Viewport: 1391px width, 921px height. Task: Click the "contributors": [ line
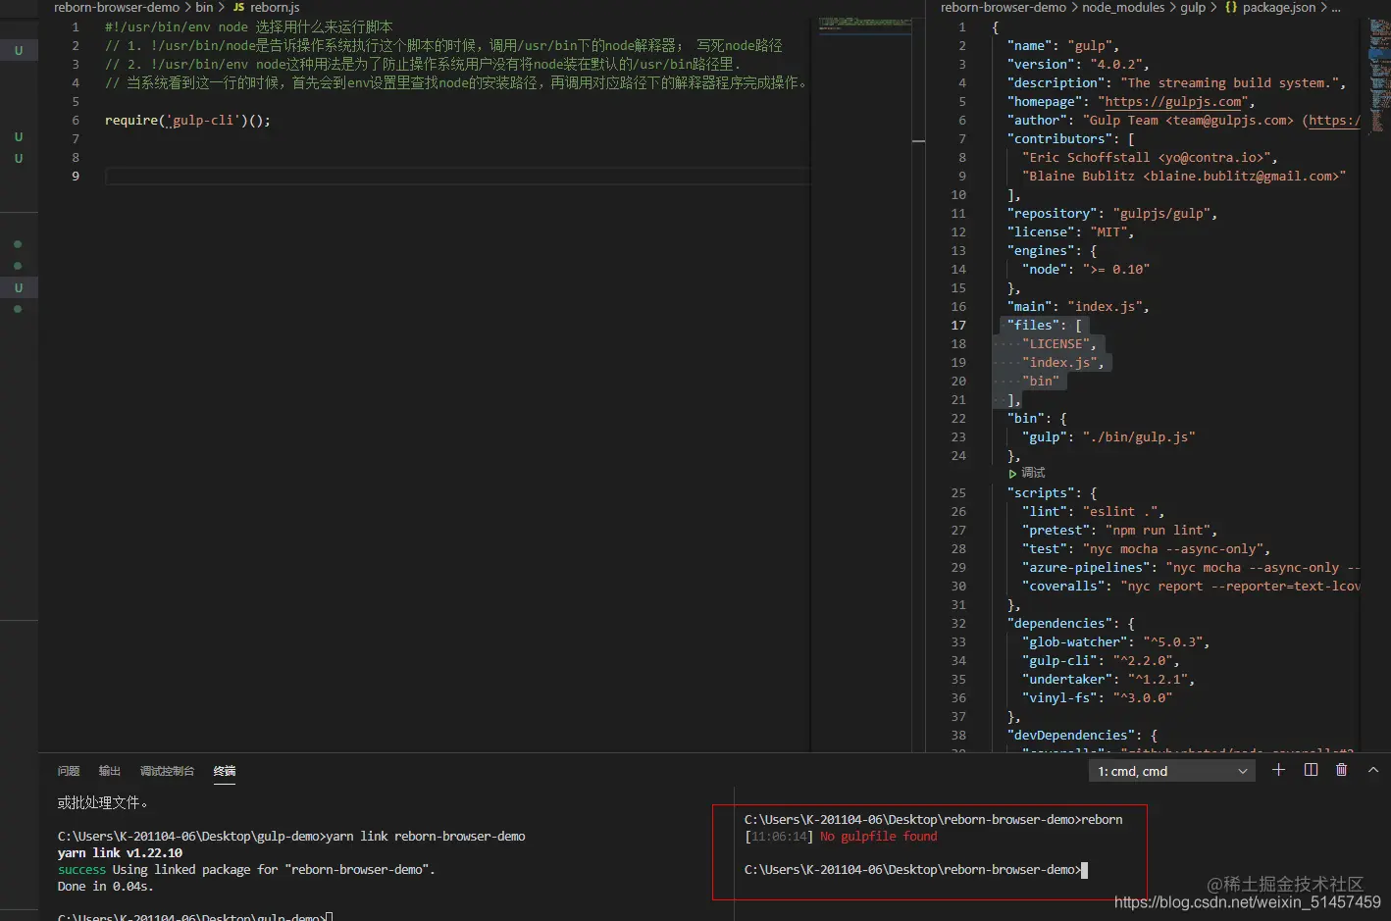coord(1070,138)
